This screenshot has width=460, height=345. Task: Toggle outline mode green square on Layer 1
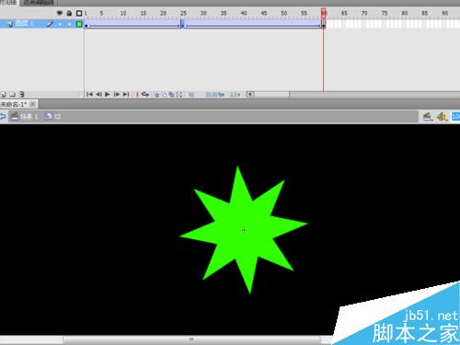coord(79,24)
